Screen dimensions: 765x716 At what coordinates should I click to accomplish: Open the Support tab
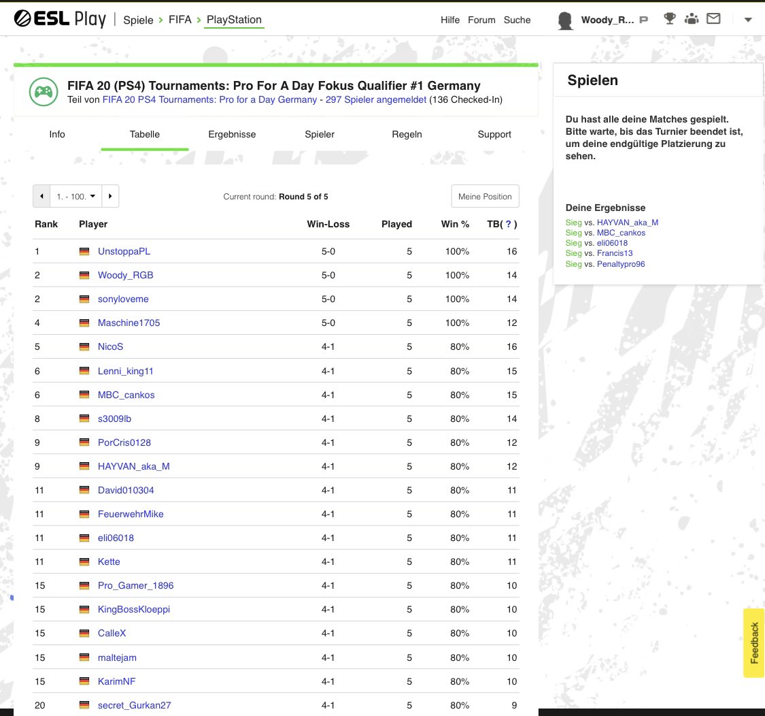click(494, 134)
